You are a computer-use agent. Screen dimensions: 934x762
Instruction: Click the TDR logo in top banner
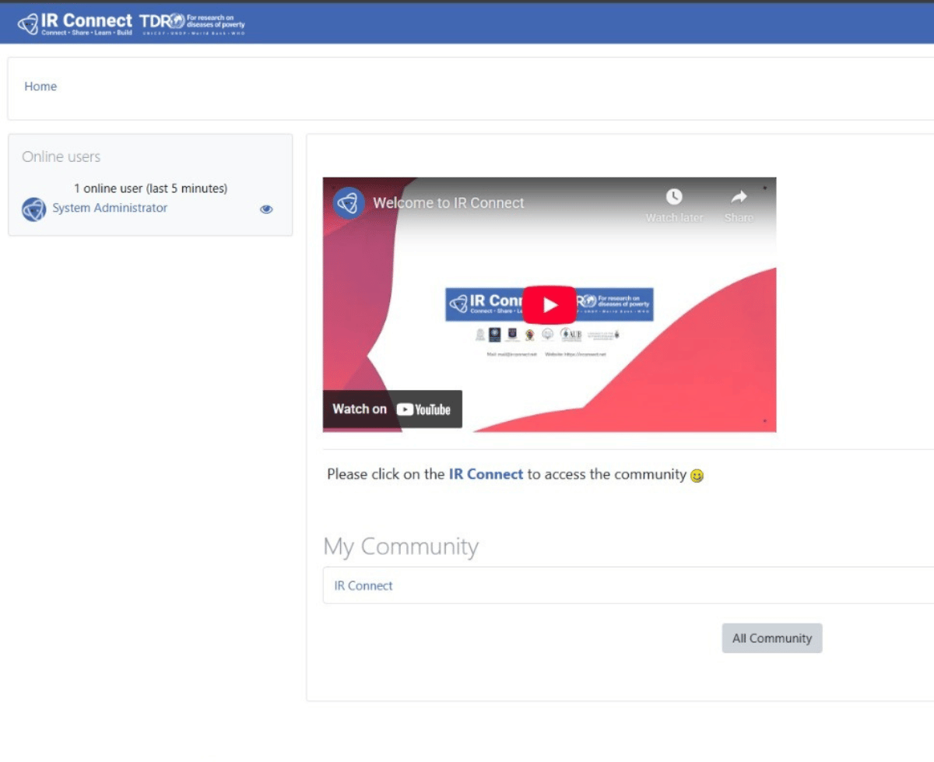pyautogui.click(x=192, y=24)
